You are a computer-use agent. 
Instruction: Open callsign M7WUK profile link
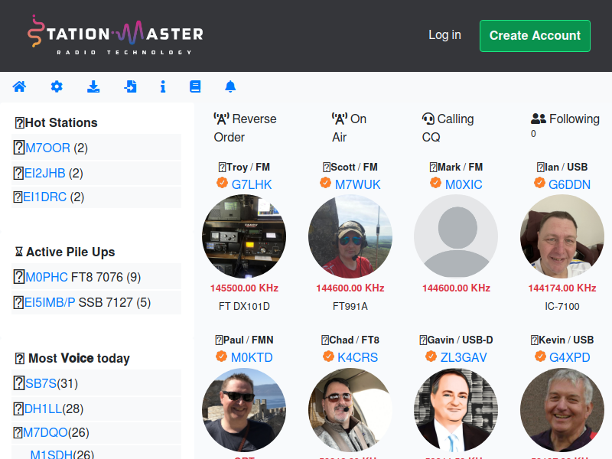point(358,184)
